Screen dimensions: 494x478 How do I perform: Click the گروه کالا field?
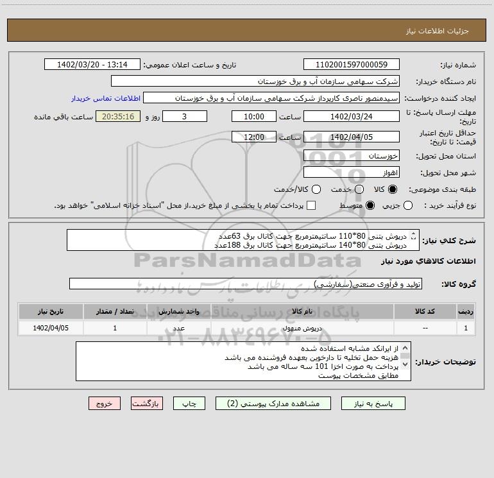click(246, 284)
